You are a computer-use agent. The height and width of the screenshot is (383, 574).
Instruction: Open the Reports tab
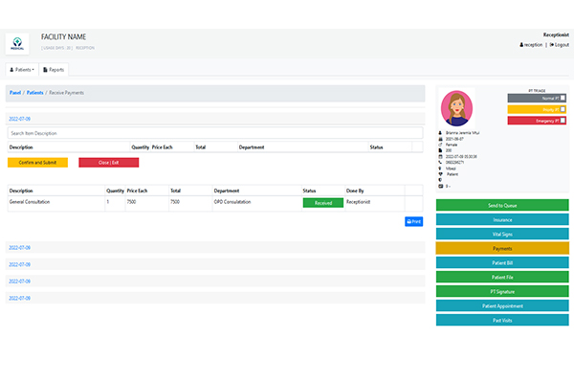click(55, 70)
